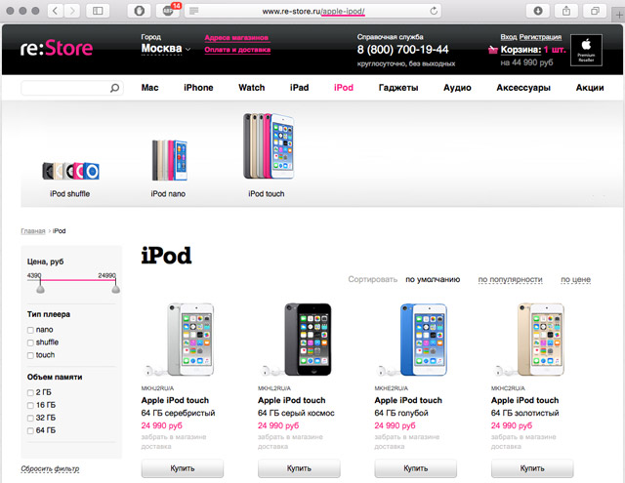Buy the золотистый iPod touch with Купить
Screen dimensions: 625x483
532,468
